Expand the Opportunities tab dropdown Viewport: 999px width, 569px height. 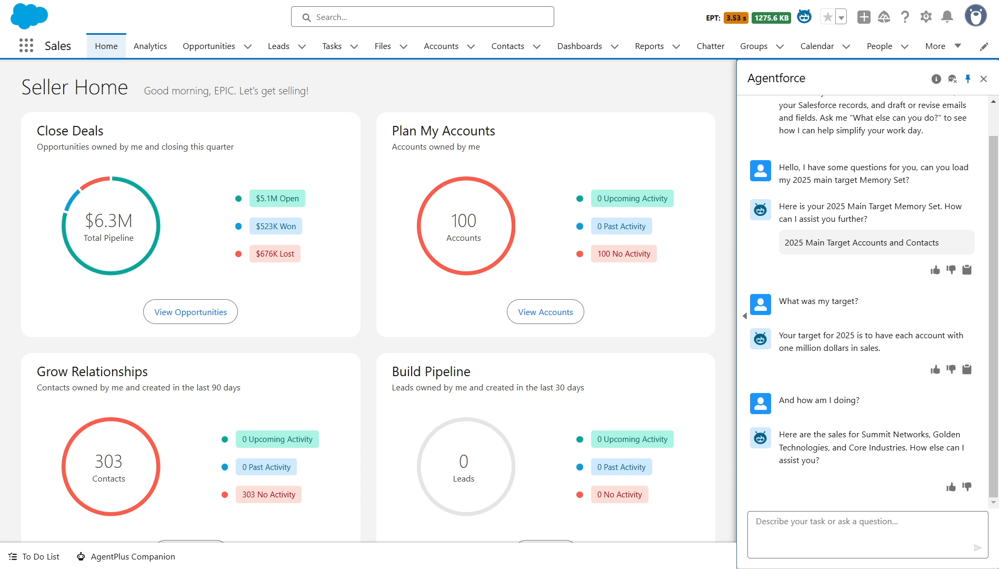(x=248, y=46)
